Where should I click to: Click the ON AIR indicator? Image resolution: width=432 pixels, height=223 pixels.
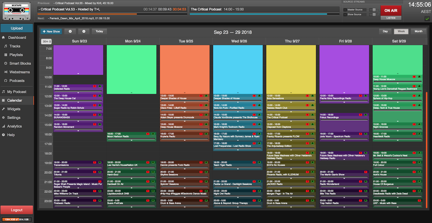(391, 11)
